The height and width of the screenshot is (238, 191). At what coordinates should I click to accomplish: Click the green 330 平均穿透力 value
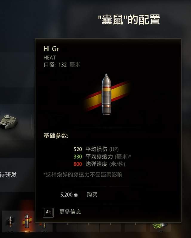[x=78, y=157]
